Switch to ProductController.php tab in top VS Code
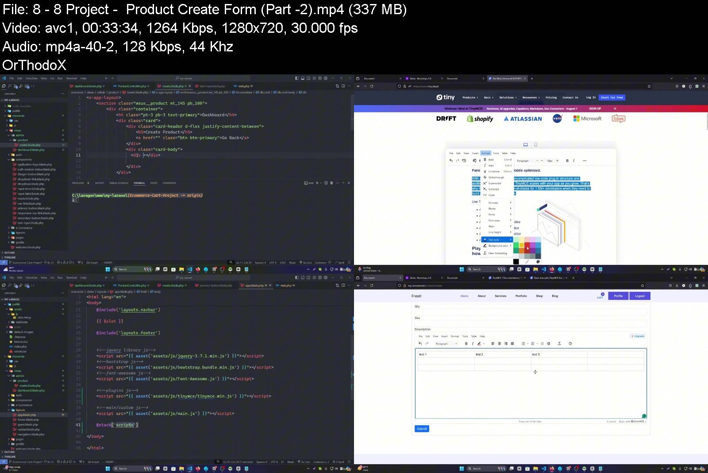Screen dimensions: 708x473 coord(131,86)
